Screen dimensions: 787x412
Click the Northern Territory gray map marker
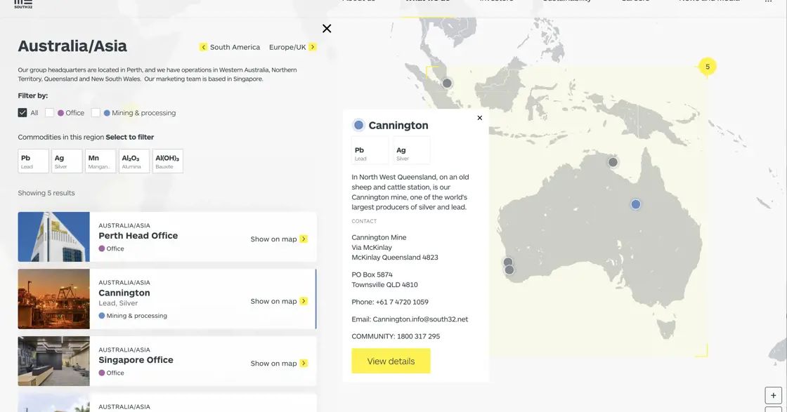[x=613, y=162]
